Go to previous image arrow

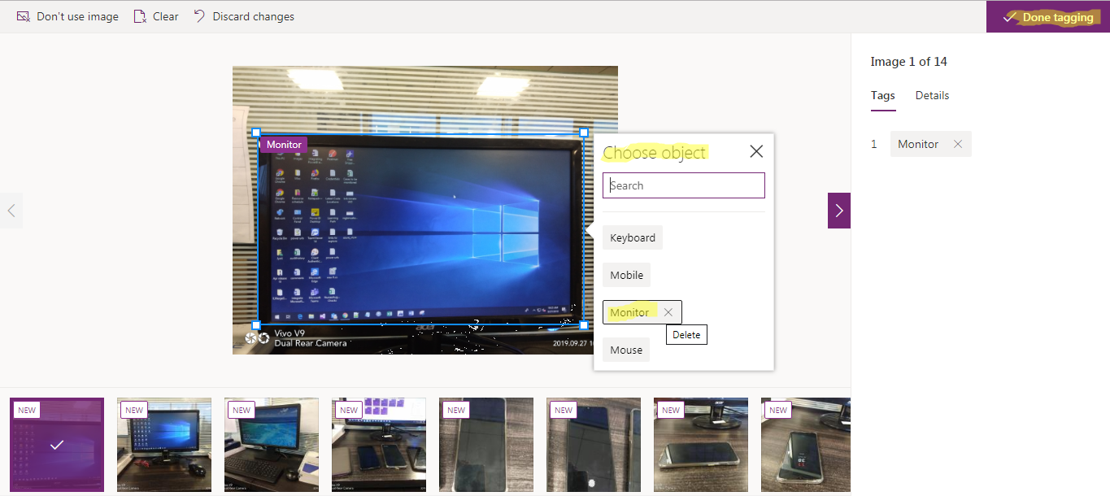(x=11, y=211)
